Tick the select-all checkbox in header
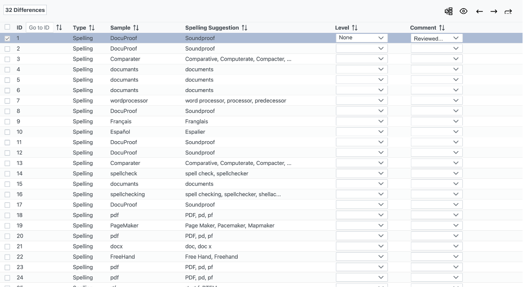This screenshot has width=523, height=287. pyautogui.click(x=7, y=27)
